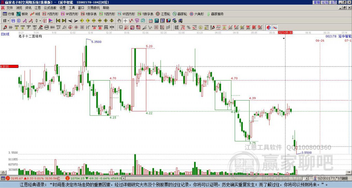Jump to first bar with green left arrow
Viewport: 352px width, 188px height.
[x=58, y=21]
